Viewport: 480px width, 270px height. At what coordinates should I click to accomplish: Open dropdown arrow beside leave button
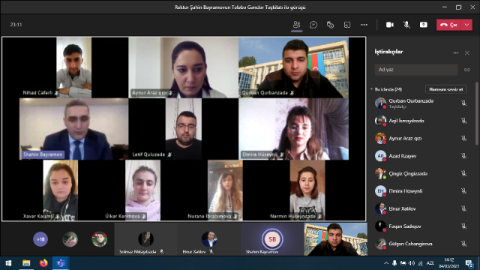pyautogui.click(x=466, y=25)
